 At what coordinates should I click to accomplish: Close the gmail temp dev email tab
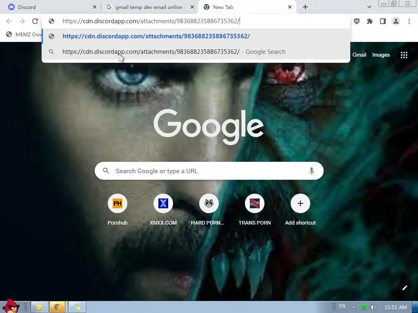pyautogui.click(x=192, y=7)
